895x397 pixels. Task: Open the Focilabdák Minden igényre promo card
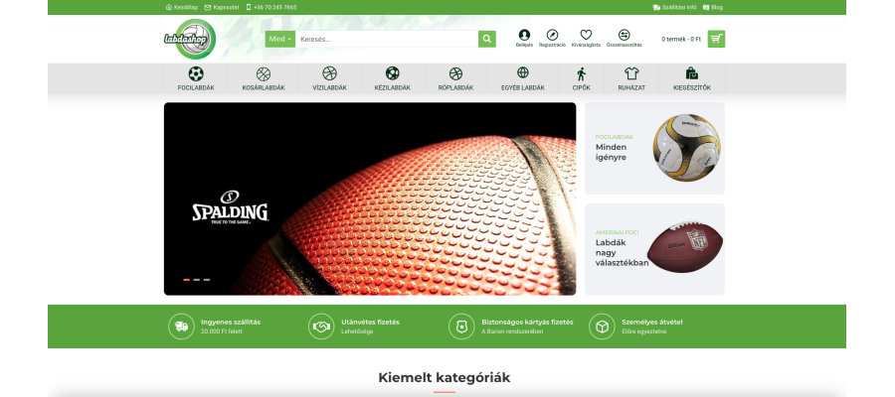click(x=654, y=148)
